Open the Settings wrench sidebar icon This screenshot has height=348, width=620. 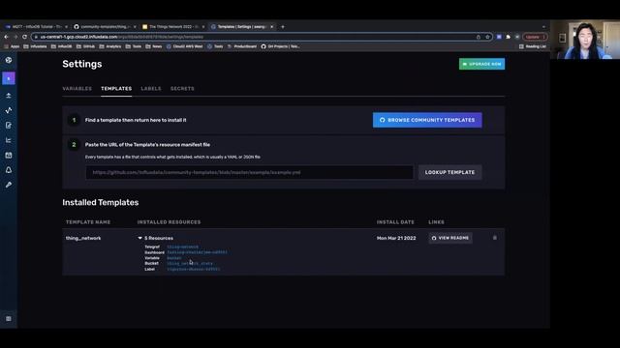[9, 185]
